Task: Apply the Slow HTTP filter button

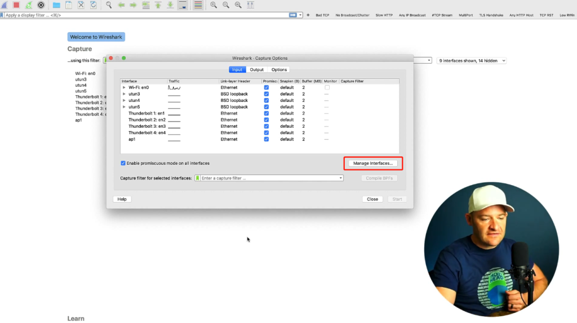Action: 384,15
